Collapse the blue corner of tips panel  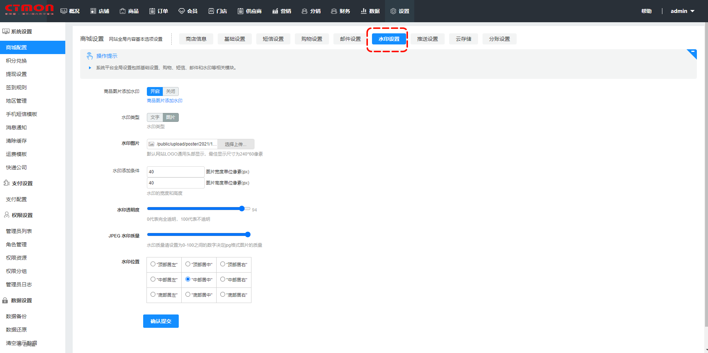692,53
